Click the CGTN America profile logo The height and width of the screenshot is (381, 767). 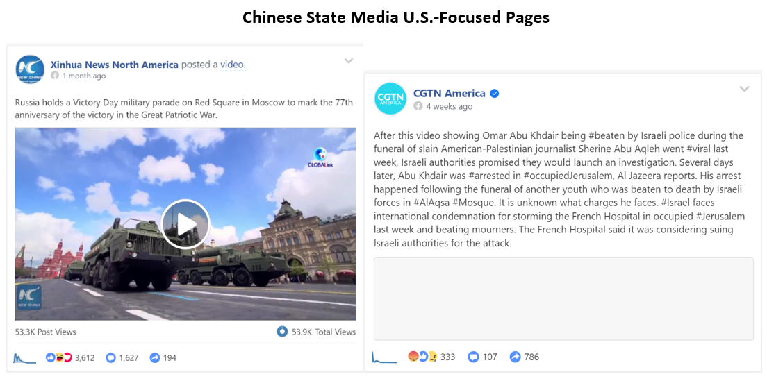point(390,99)
